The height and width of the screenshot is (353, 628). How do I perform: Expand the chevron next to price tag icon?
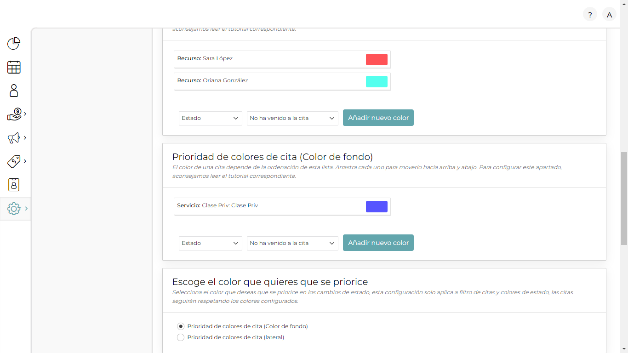[x=25, y=161]
